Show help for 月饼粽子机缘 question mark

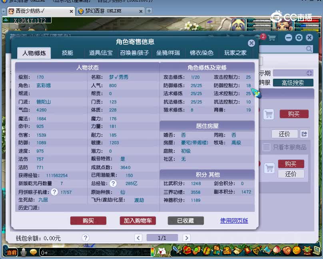pos(54,192)
